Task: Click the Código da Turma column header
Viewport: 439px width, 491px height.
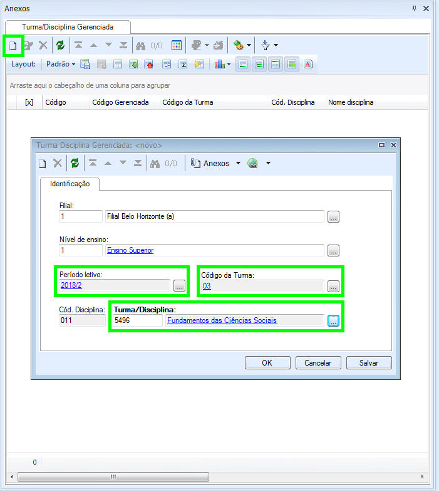Action: [214, 102]
